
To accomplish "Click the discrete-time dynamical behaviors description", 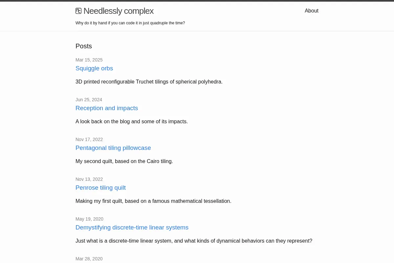I will pos(194,241).
